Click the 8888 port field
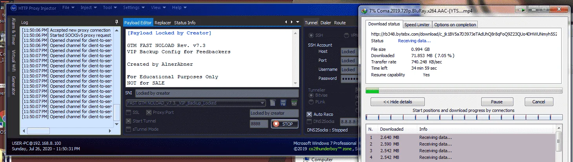 [x=259, y=124]
